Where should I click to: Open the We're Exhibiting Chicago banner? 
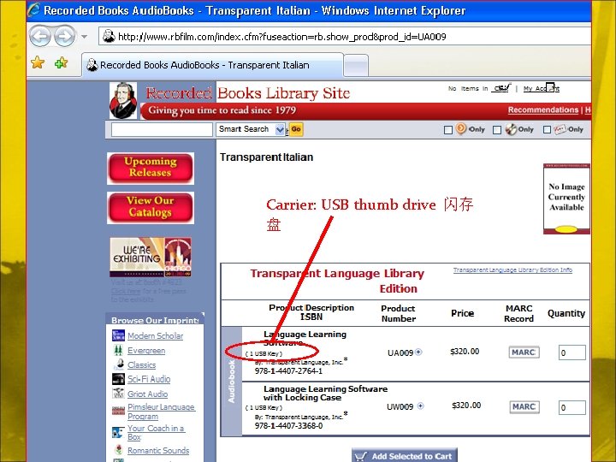click(151, 257)
